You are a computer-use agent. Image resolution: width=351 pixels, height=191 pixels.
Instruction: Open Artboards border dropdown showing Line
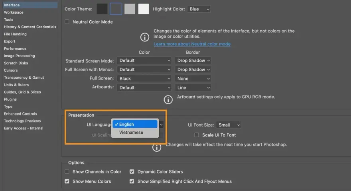193,88
